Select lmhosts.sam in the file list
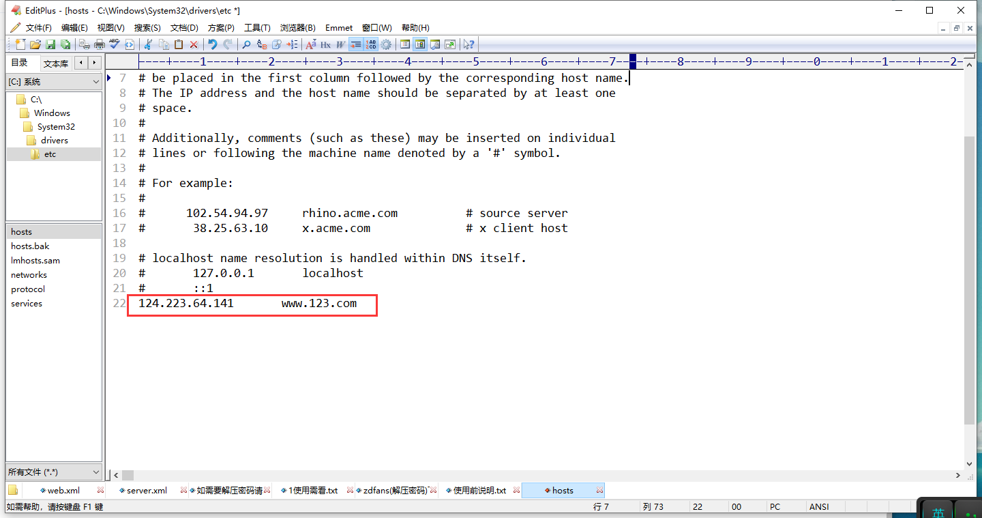982x518 pixels. (x=35, y=261)
